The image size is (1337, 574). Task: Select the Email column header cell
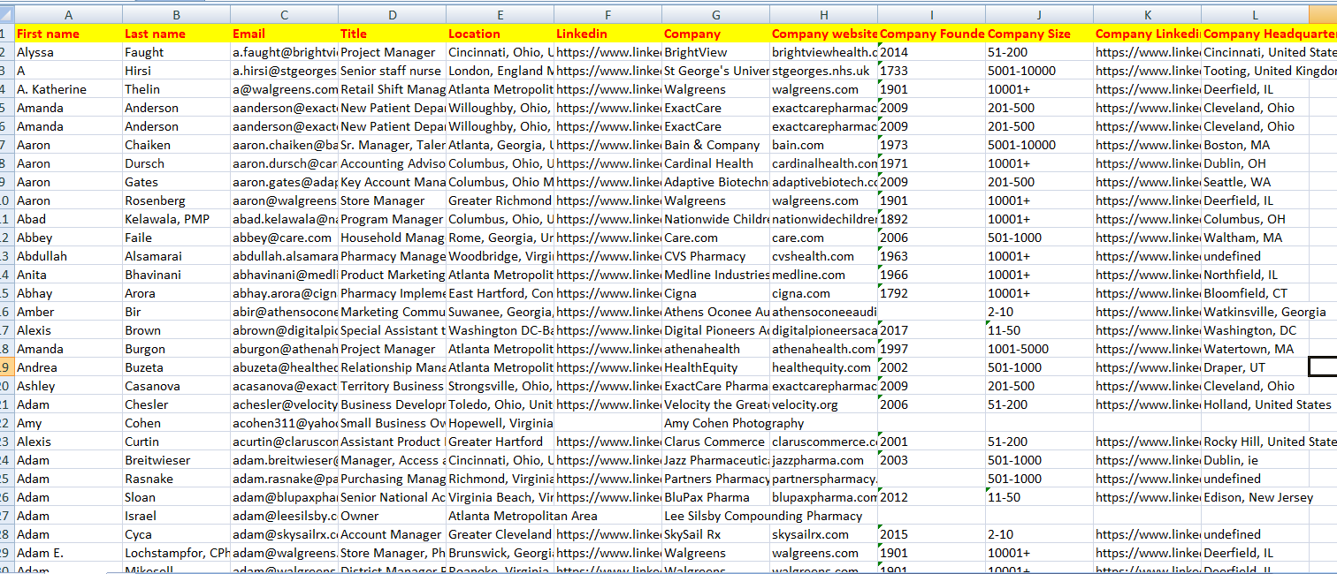284,33
